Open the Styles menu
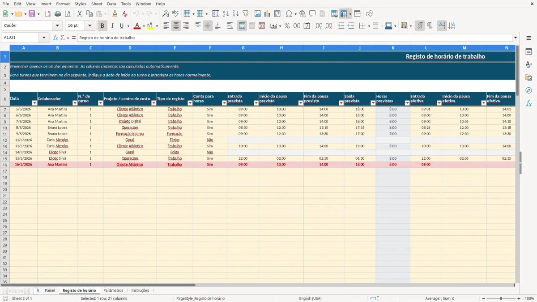The height and width of the screenshot is (302, 537). pyautogui.click(x=81, y=4)
